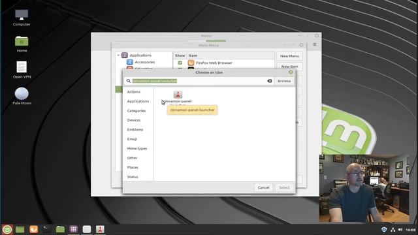The image size is (418, 235).
Task: Click the search magnifier icon
Action: pos(129,81)
